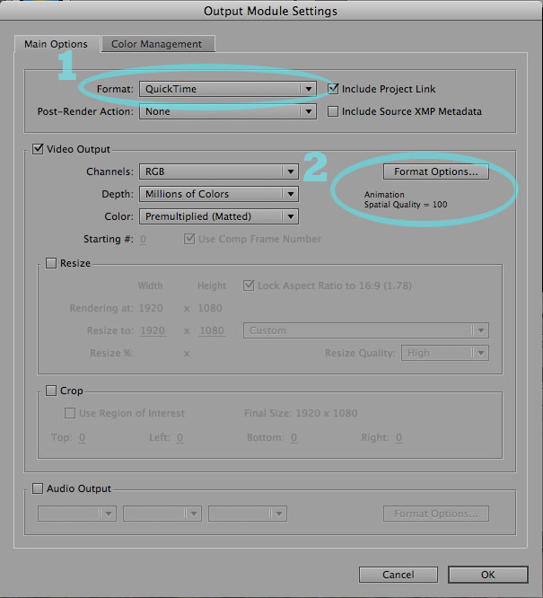Click the crop Left value field
This screenshot has width=543, height=598.
coord(180,437)
